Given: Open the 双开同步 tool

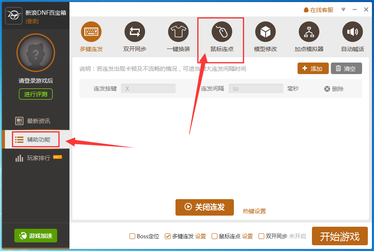Looking at the screenshot, I should click(x=135, y=31).
